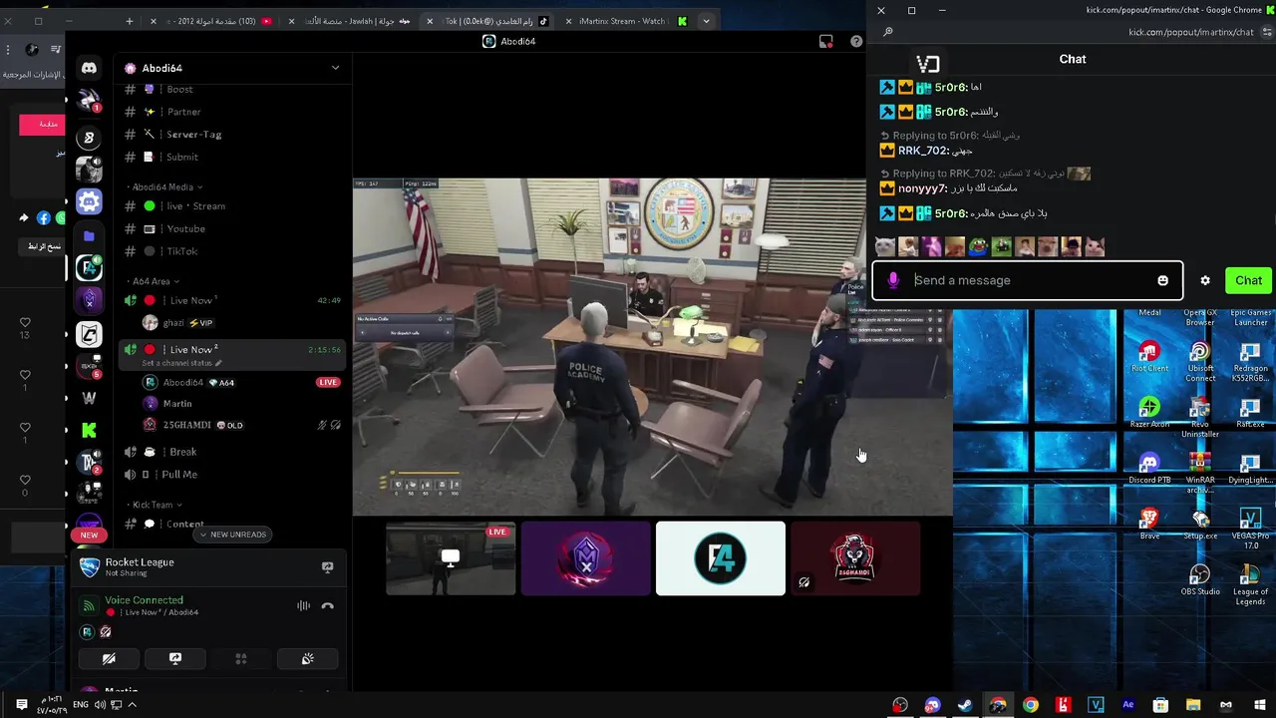Open VEGAS Pro 17.0 desktop shortcut
The image size is (1276, 718).
click(1250, 529)
